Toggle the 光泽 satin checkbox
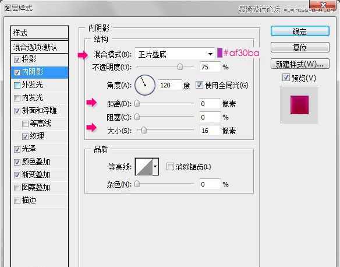This screenshot has height=267, width=340. click(17, 149)
